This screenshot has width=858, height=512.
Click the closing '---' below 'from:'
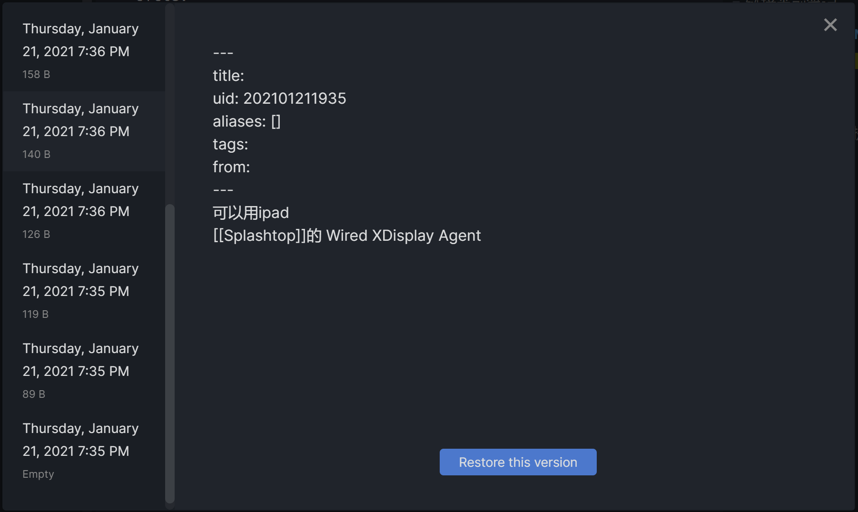point(223,190)
